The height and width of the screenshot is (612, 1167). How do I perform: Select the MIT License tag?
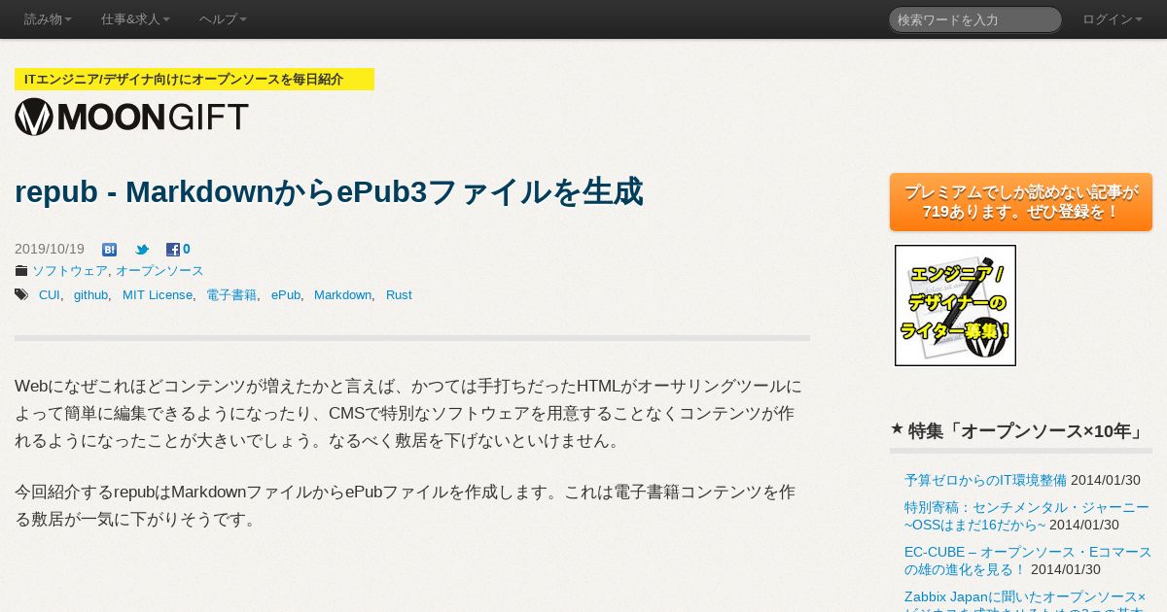[x=158, y=294]
